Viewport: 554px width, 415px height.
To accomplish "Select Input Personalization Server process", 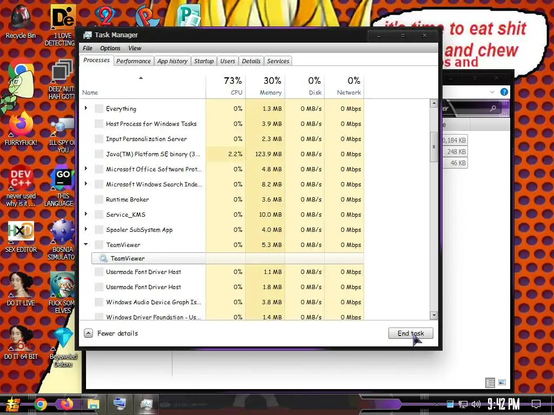I will tap(222, 139).
